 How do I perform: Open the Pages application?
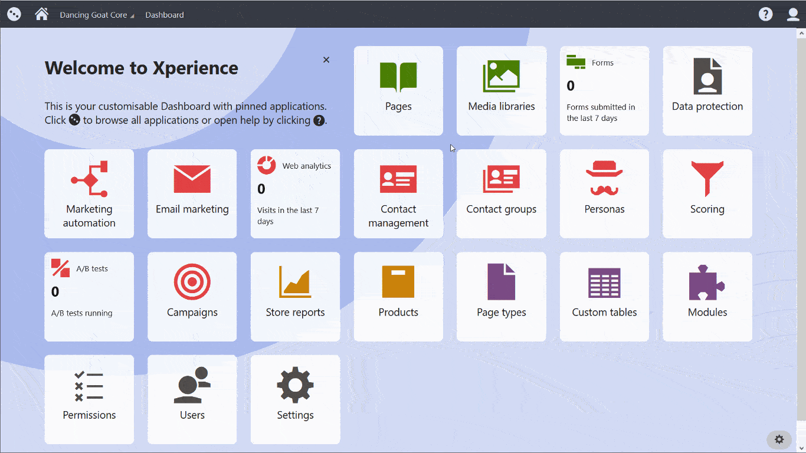[398, 90]
